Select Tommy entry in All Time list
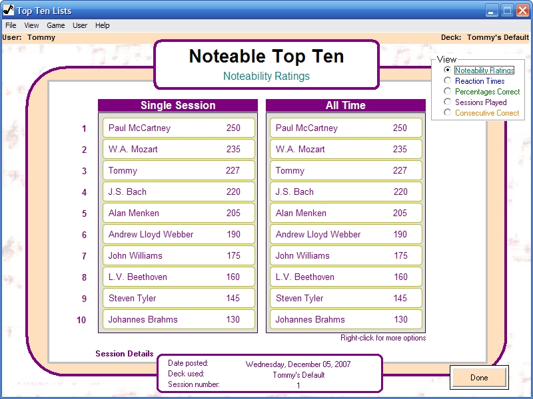 pyautogui.click(x=346, y=170)
